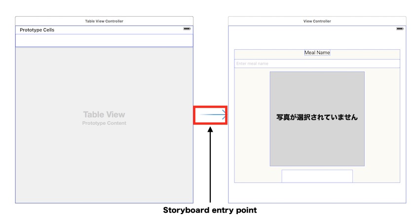Click battery icon in Table View Controller scene
420x220 pixels.
tap(187, 29)
